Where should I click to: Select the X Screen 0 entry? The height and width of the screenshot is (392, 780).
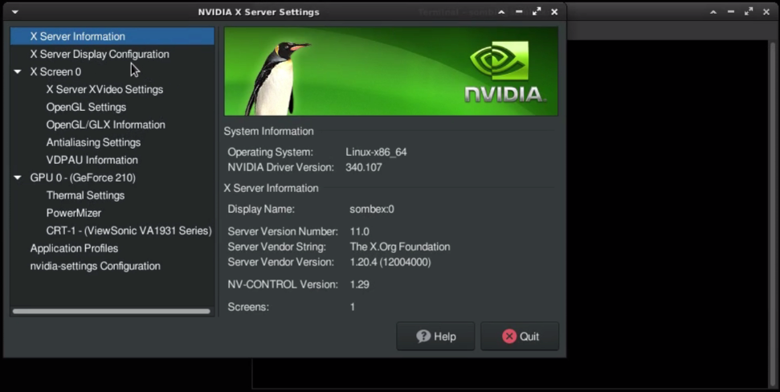click(x=55, y=71)
